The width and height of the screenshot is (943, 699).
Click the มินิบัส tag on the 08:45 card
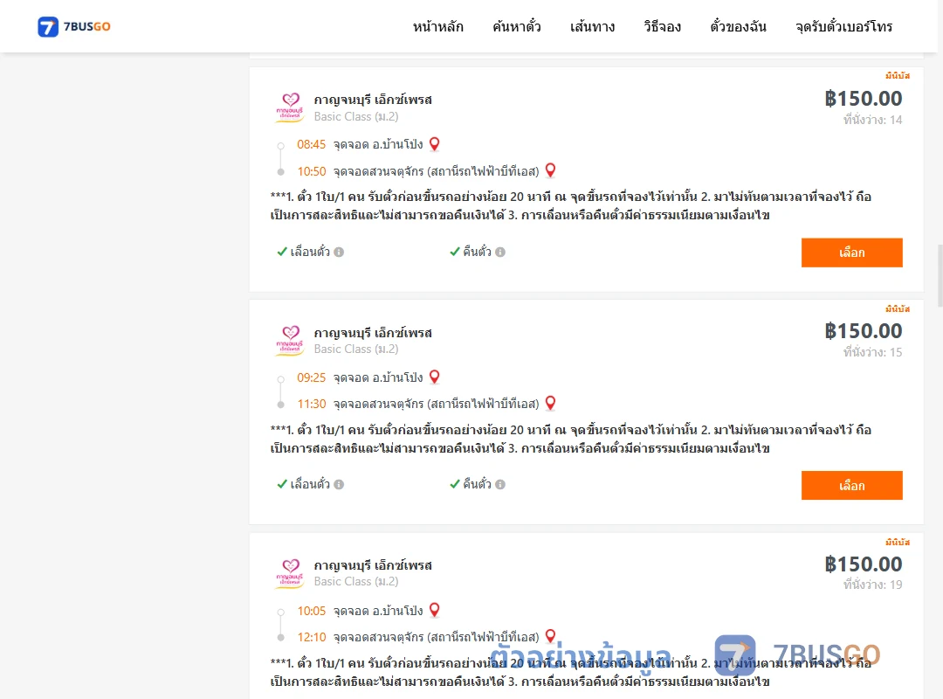click(x=898, y=76)
